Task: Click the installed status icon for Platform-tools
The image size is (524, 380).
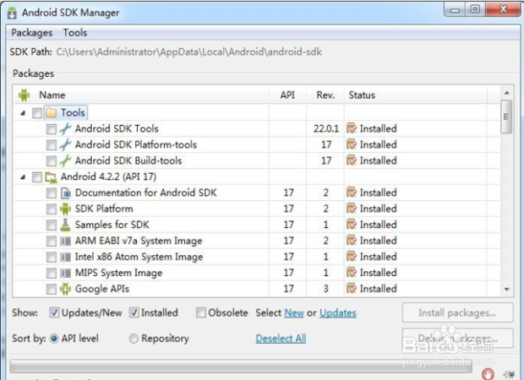Action: click(x=352, y=144)
